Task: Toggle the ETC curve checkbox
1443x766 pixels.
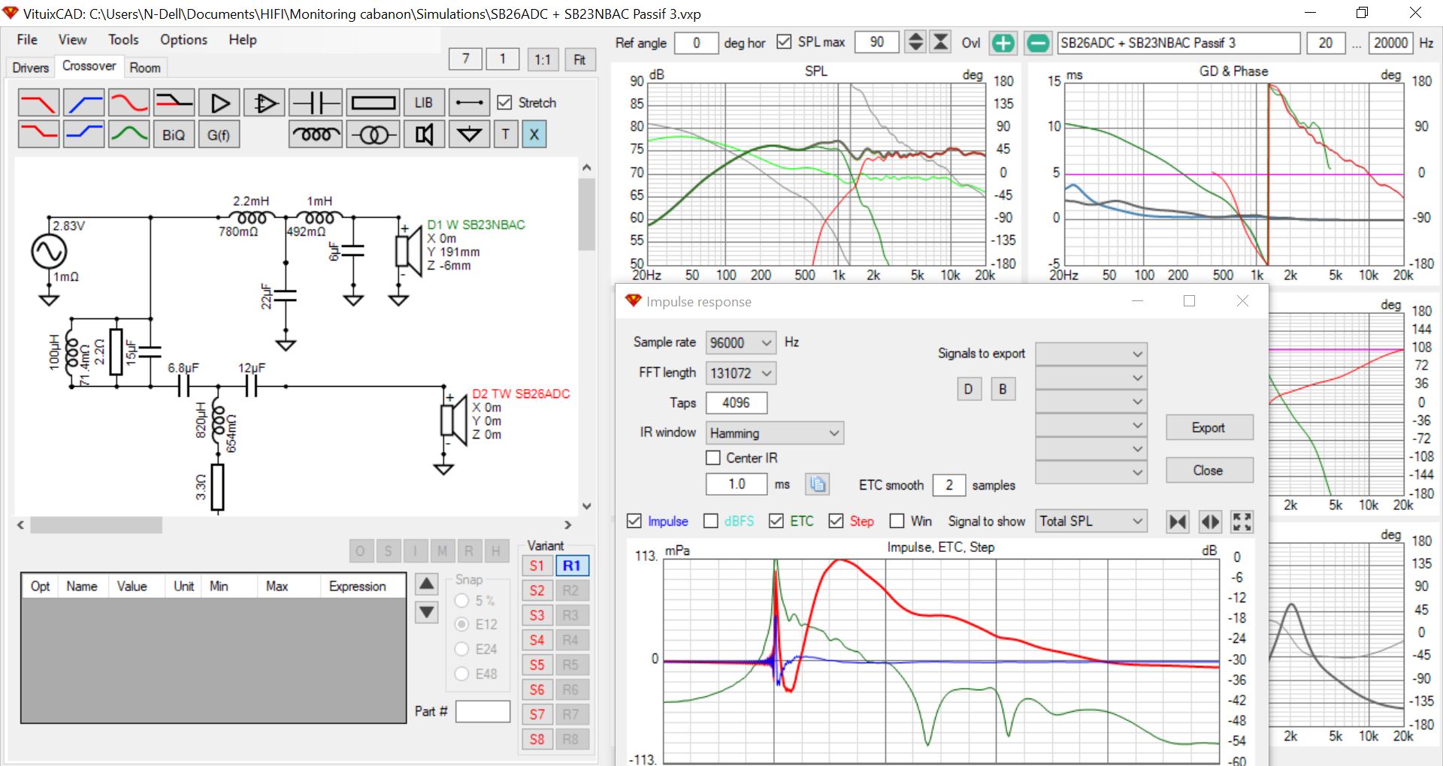Action: [x=777, y=521]
